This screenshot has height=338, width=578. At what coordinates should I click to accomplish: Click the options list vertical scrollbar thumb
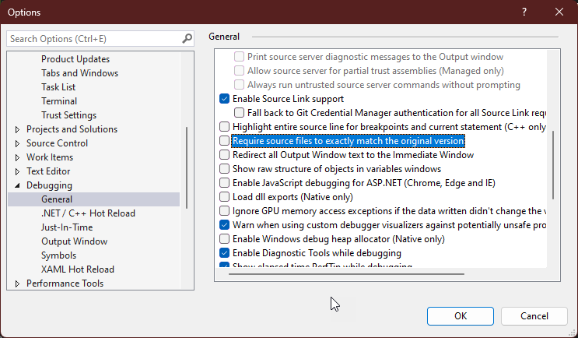(x=553, y=165)
